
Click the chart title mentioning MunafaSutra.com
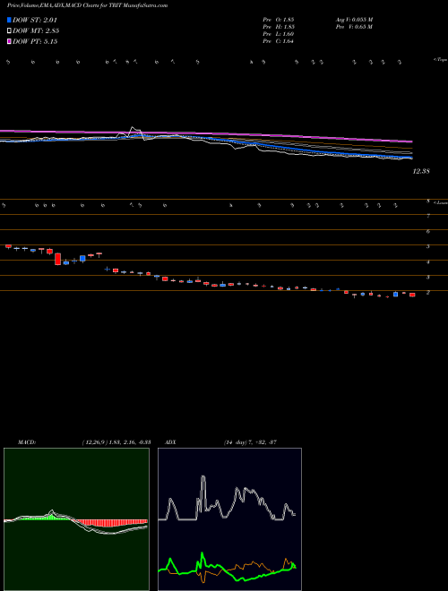tap(88, 5)
